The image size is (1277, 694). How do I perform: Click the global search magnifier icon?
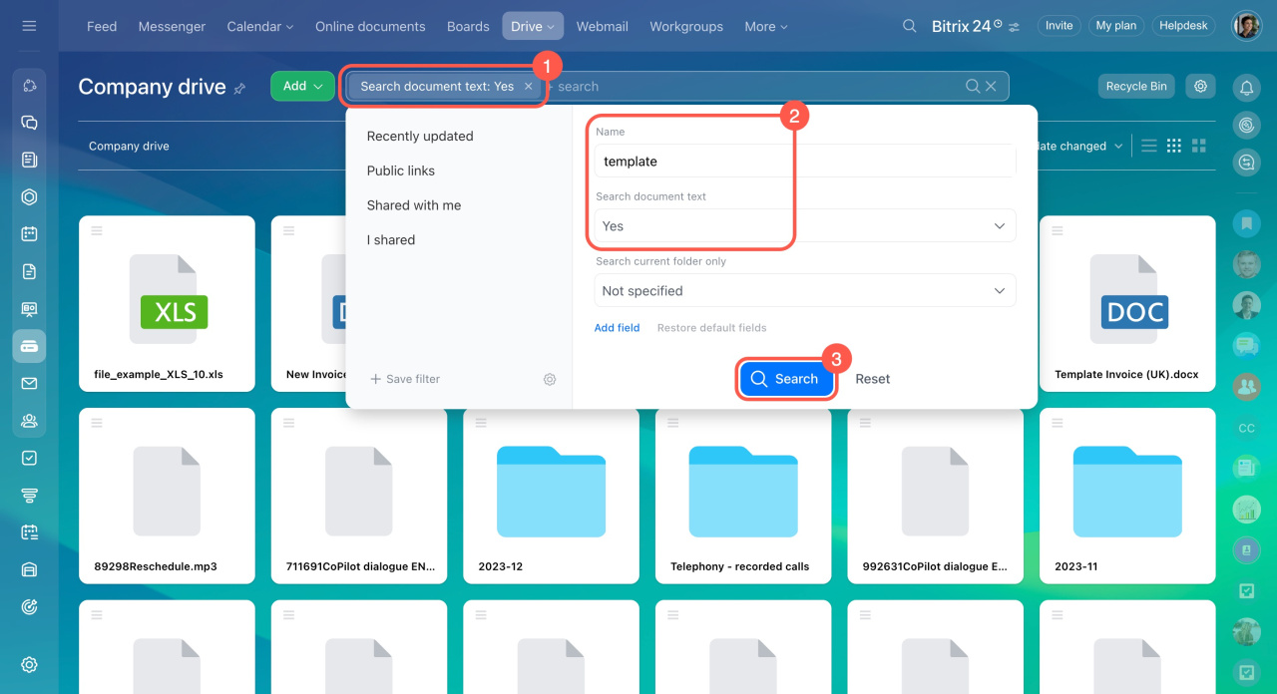909,26
